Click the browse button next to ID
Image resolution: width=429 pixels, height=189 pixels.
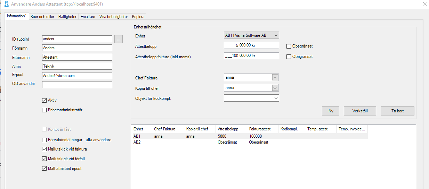click(x=119, y=39)
